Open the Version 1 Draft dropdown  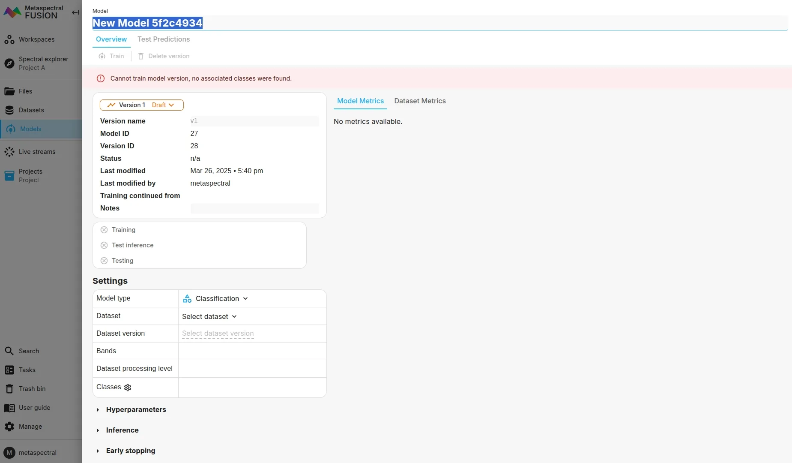(142, 105)
